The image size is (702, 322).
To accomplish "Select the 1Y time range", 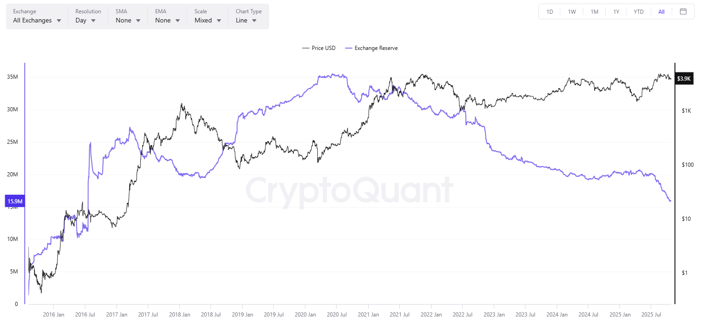I will pos(616,11).
